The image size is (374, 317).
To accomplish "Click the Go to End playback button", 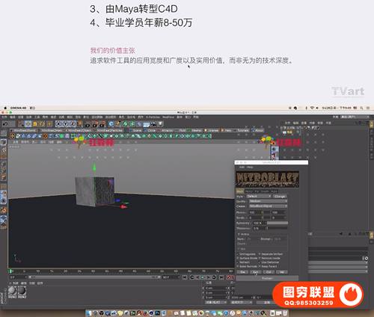I will point(221,277).
